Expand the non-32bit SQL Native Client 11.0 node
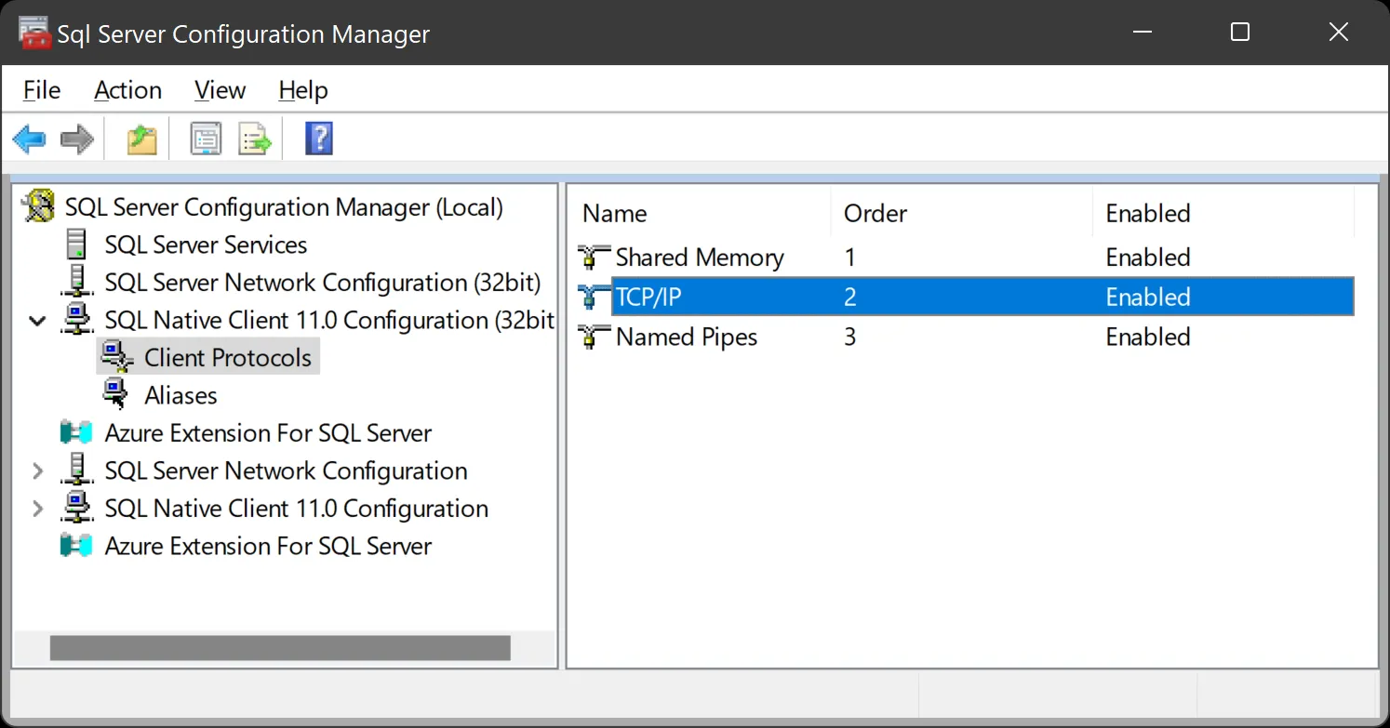Image resolution: width=1390 pixels, height=728 pixels. [x=38, y=509]
